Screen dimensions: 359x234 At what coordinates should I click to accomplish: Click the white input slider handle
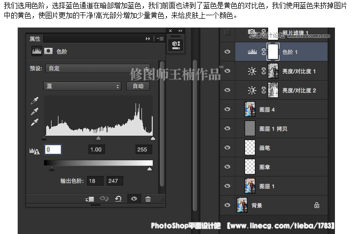point(153,138)
